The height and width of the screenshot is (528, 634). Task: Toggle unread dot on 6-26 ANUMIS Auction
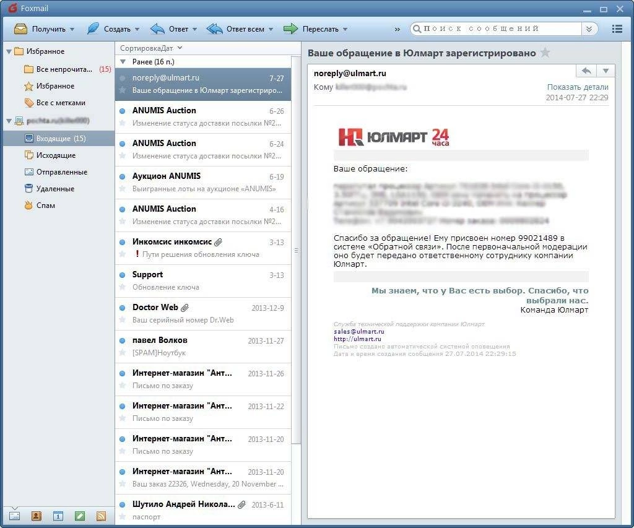[122, 111]
